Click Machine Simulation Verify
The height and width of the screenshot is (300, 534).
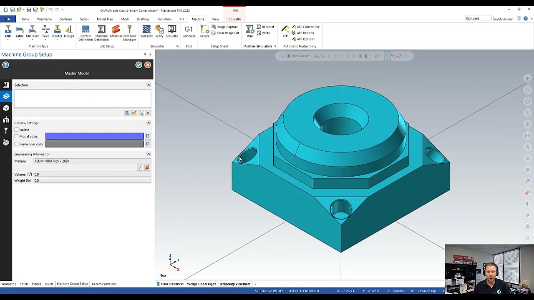click(x=263, y=33)
